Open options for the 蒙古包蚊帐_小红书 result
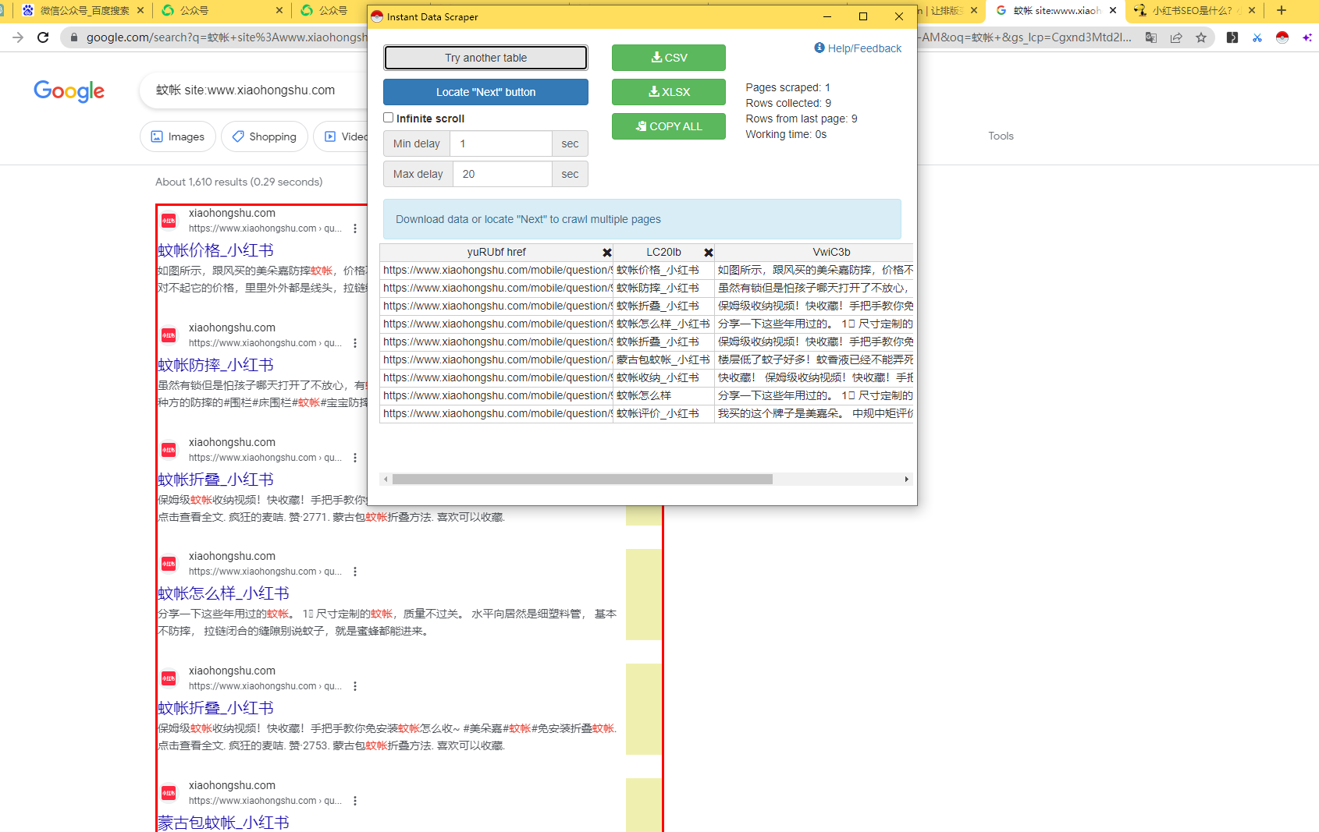This screenshot has height=832, width=1319. pos(355,801)
